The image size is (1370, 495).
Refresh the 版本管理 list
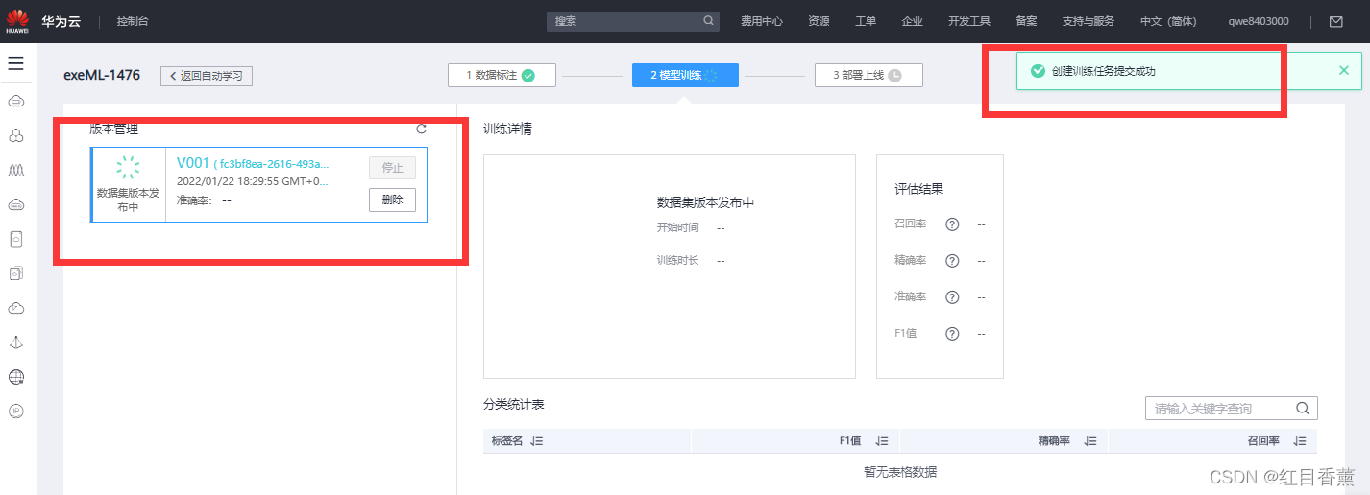tap(421, 129)
